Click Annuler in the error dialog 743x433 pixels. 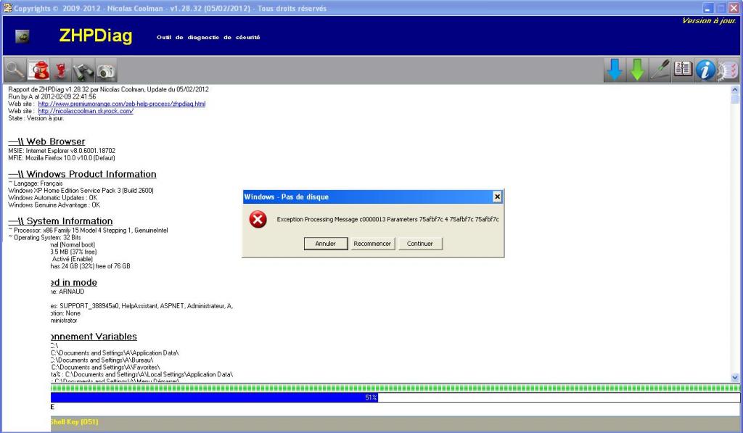click(326, 244)
